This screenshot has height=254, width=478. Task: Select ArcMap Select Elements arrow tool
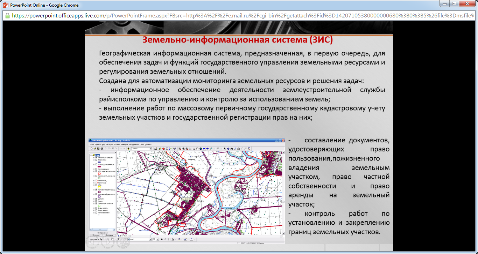coord(225,149)
